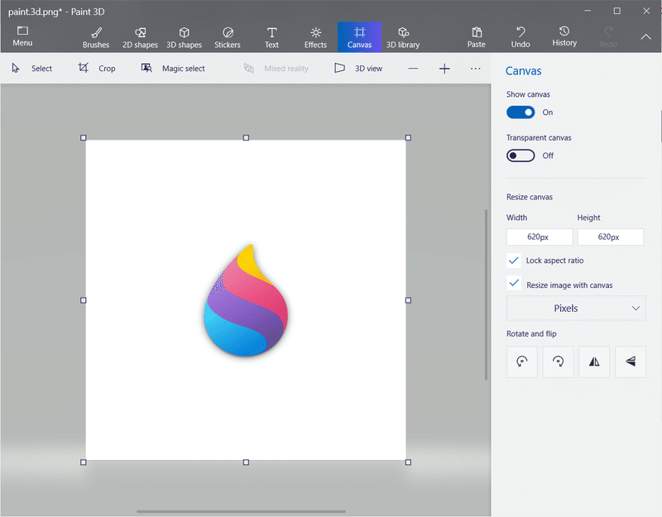Collapse the ribbon with the chevron
Image resolution: width=662 pixels, height=517 pixels.
pyautogui.click(x=646, y=37)
